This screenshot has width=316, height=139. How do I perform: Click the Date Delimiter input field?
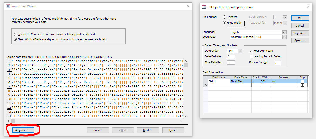click(231, 57)
